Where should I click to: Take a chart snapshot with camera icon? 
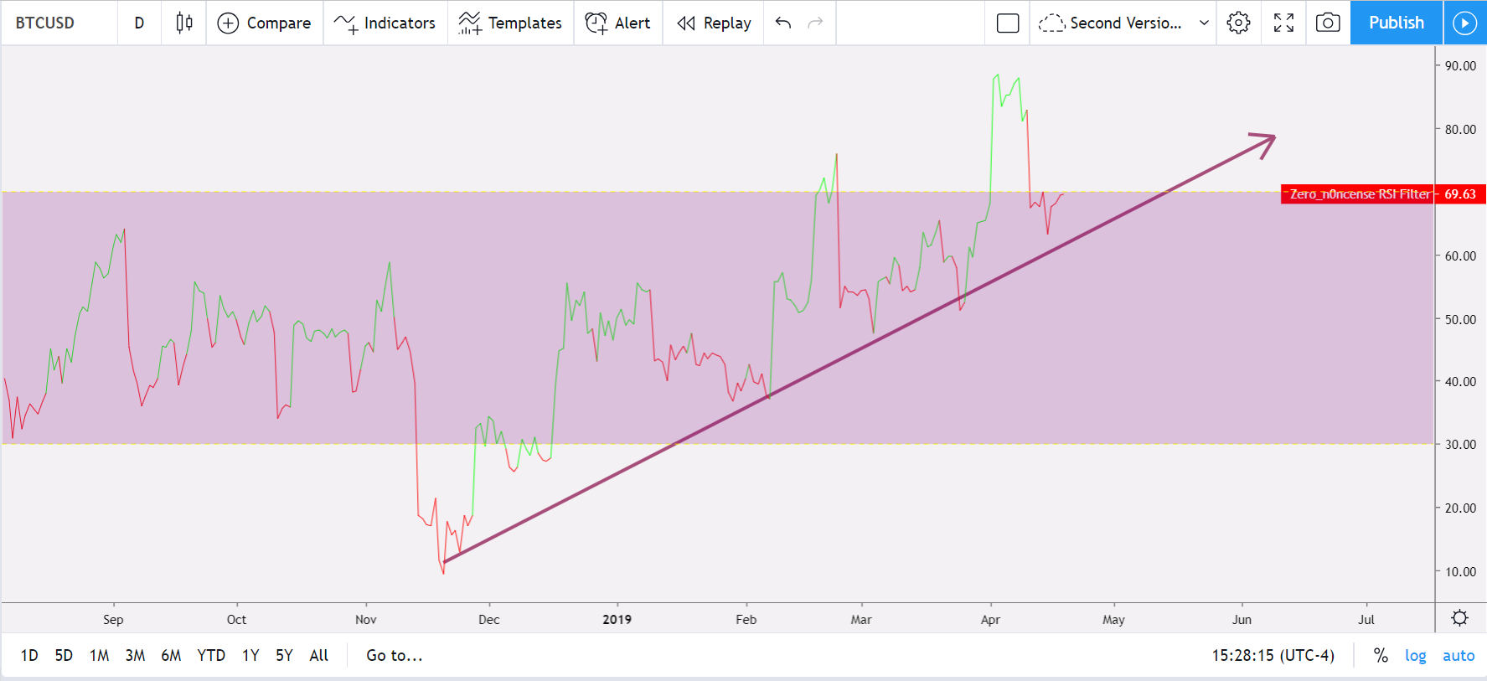click(x=1328, y=23)
